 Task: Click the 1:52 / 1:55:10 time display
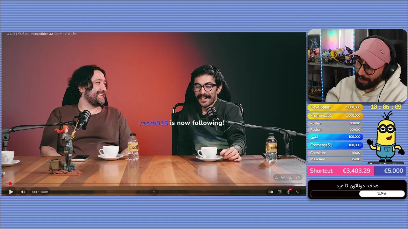(40, 192)
